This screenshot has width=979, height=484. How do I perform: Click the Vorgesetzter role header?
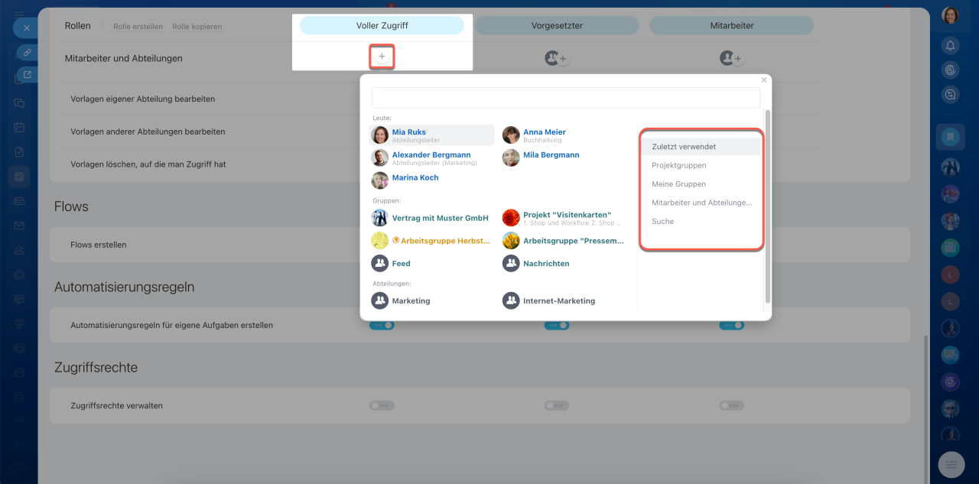(x=557, y=25)
